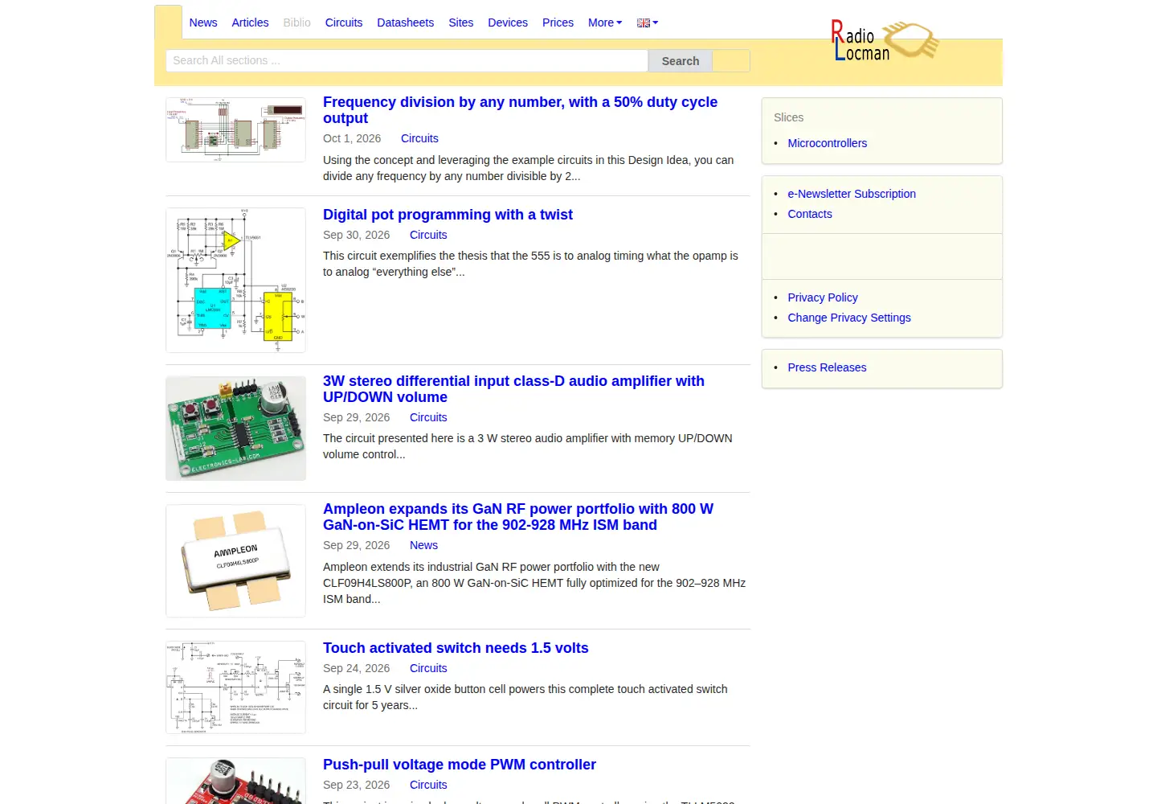Click Circuits tag under Touch activated switch
The width and height of the screenshot is (1157, 804).
(428, 668)
